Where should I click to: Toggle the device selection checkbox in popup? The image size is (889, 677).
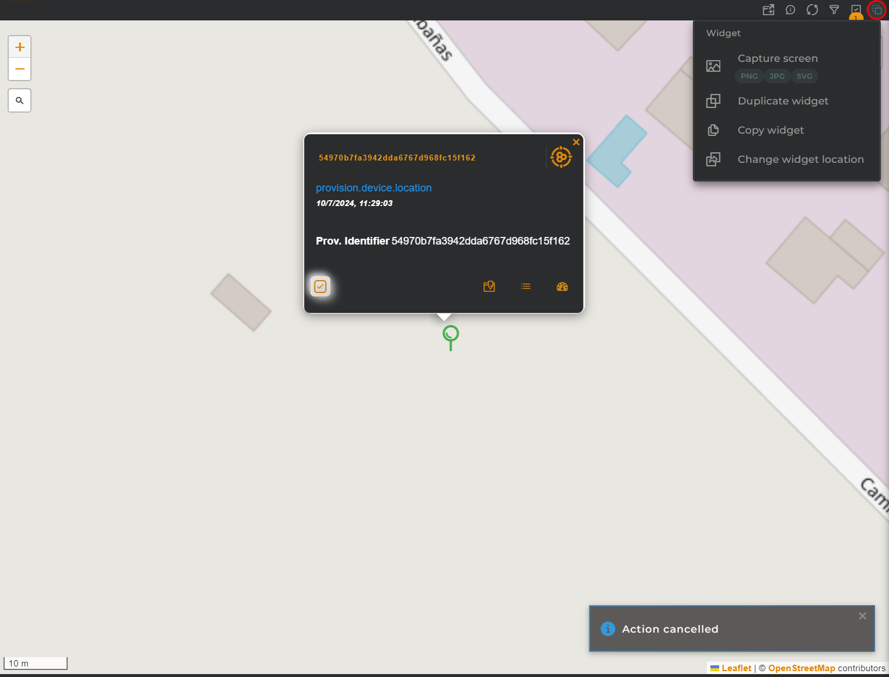pyautogui.click(x=320, y=287)
